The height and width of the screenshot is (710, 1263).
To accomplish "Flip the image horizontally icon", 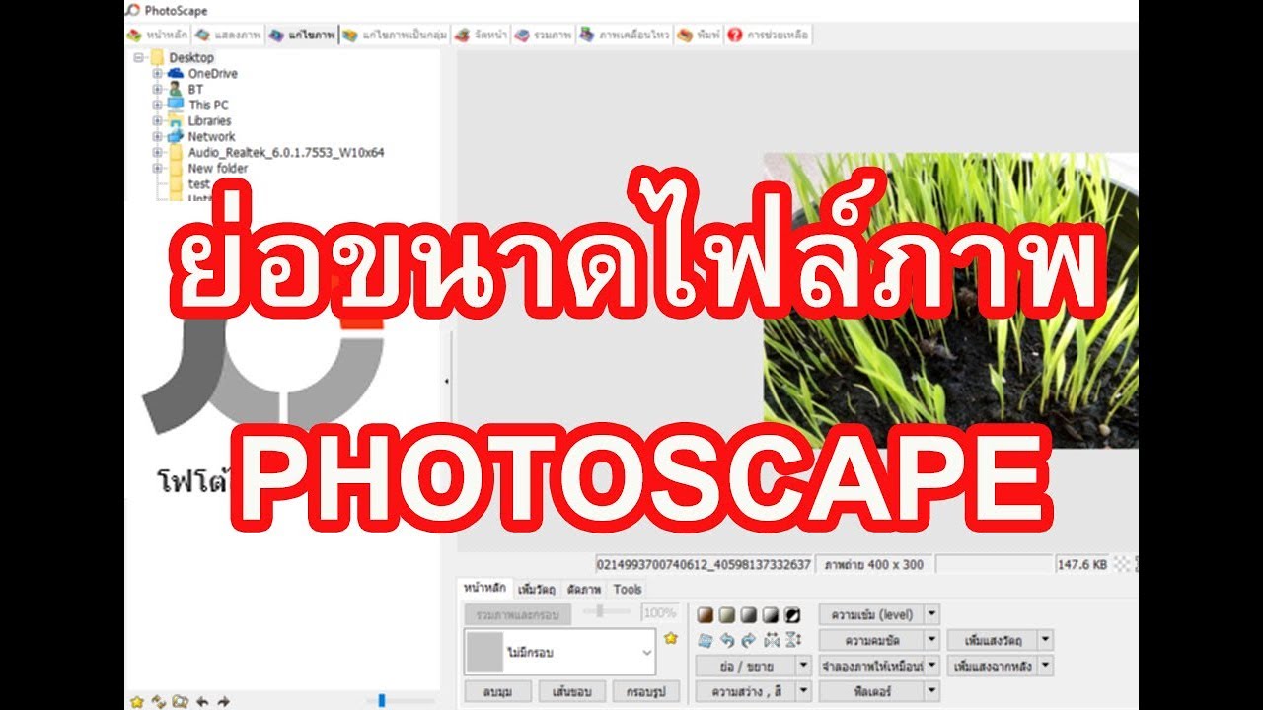I will (x=771, y=640).
